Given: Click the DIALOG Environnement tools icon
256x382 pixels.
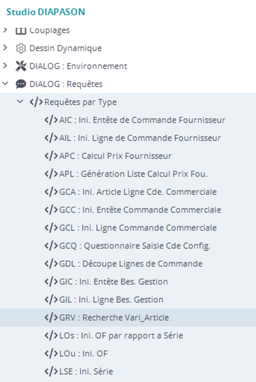Looking at the screenshot, I should click(21, 66).
